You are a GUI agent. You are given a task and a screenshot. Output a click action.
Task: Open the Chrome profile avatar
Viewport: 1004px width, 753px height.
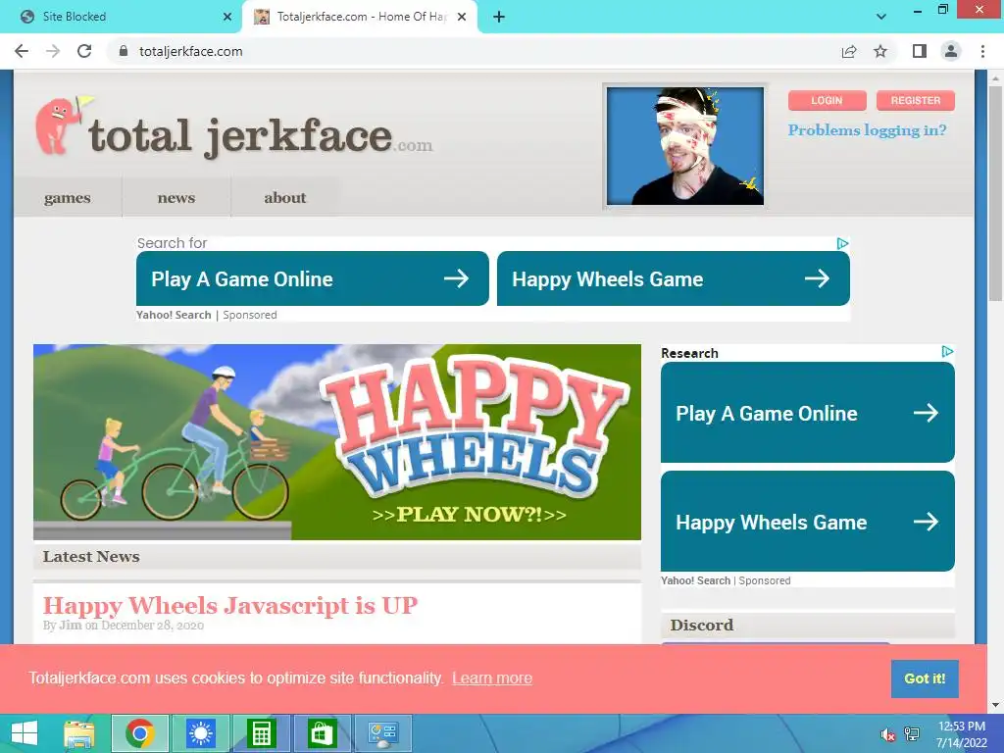(x=951, y=51)
